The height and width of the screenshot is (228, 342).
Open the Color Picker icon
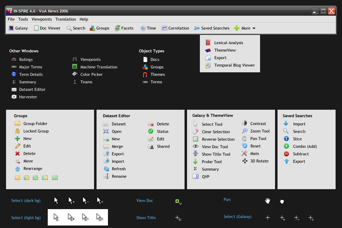coord(75,74)
